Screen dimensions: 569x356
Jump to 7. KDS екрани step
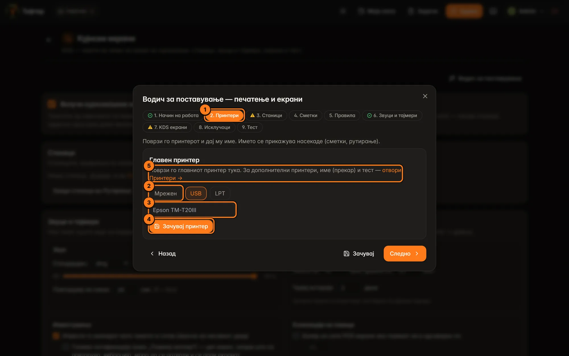coord(167,127)
